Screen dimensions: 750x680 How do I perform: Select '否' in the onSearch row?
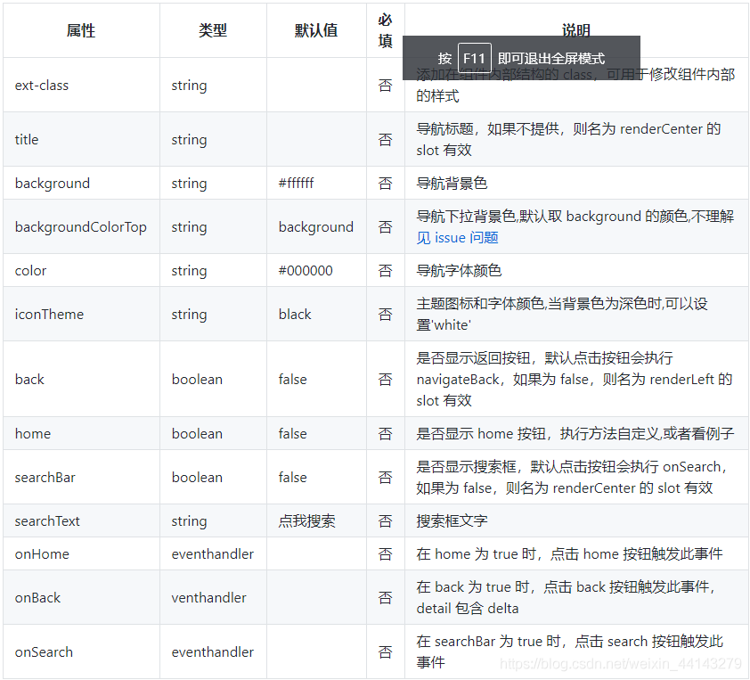[385, 651]
